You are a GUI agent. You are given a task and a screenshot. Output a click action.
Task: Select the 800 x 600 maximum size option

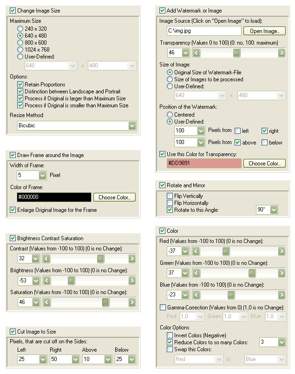coord(20,43)
